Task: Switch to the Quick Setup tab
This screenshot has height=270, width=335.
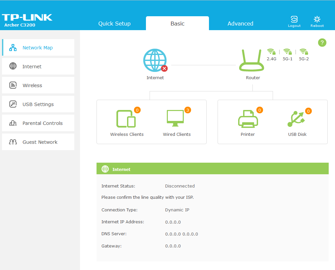Action: click(x=114, y=24)
